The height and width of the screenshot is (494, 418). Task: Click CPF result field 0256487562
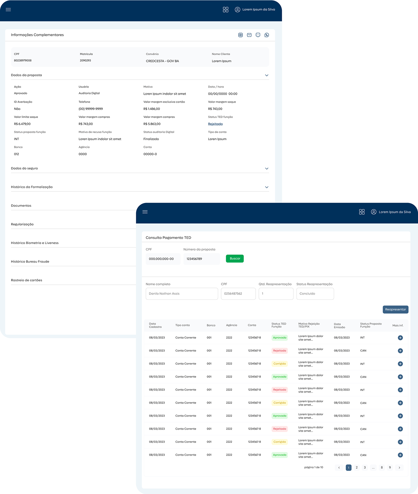coord(238,293)
